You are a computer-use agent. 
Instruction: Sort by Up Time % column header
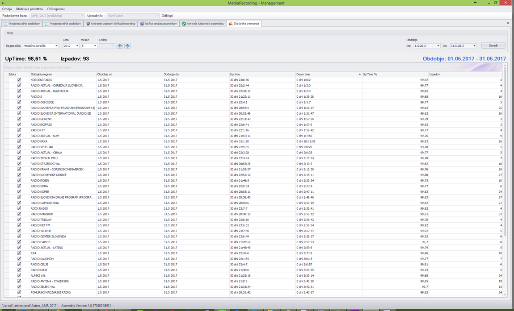click(395, 75)
